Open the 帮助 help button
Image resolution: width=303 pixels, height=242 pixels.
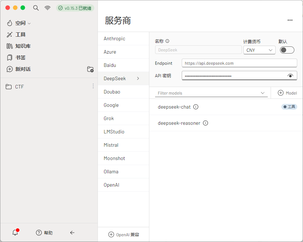pyautogui.click(x=44, y=233)
